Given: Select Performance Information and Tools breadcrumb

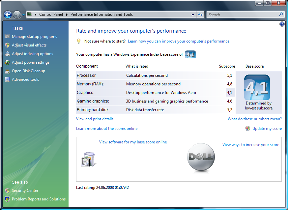Looking at the screenshot, I should (x=101, y=15).
